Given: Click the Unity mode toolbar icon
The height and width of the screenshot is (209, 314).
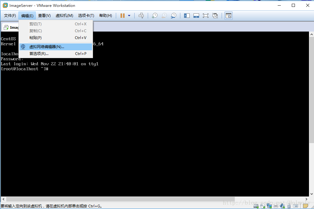Looking at the screenshot, I should pyautogui.click(x=215, y=16).
